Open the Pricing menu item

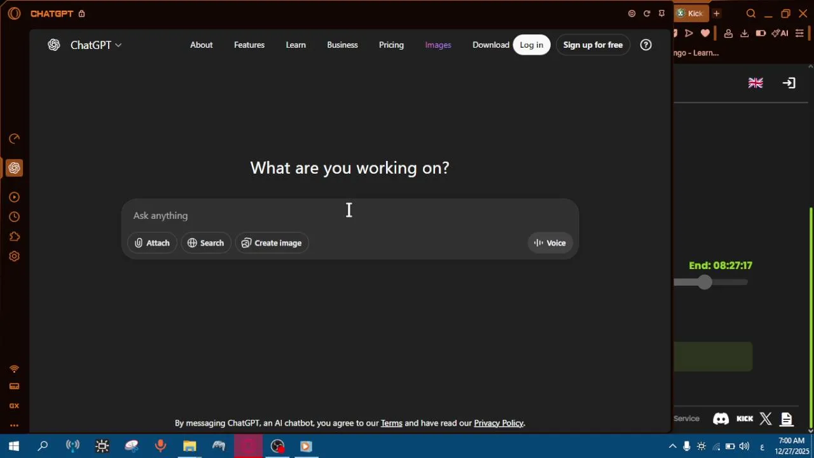point(391,45)
